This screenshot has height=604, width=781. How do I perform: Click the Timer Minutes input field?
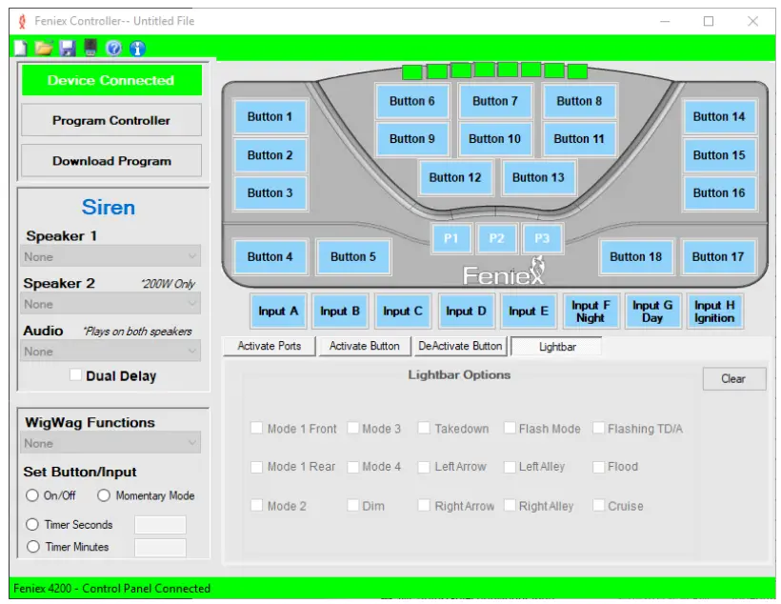(160, 547)
